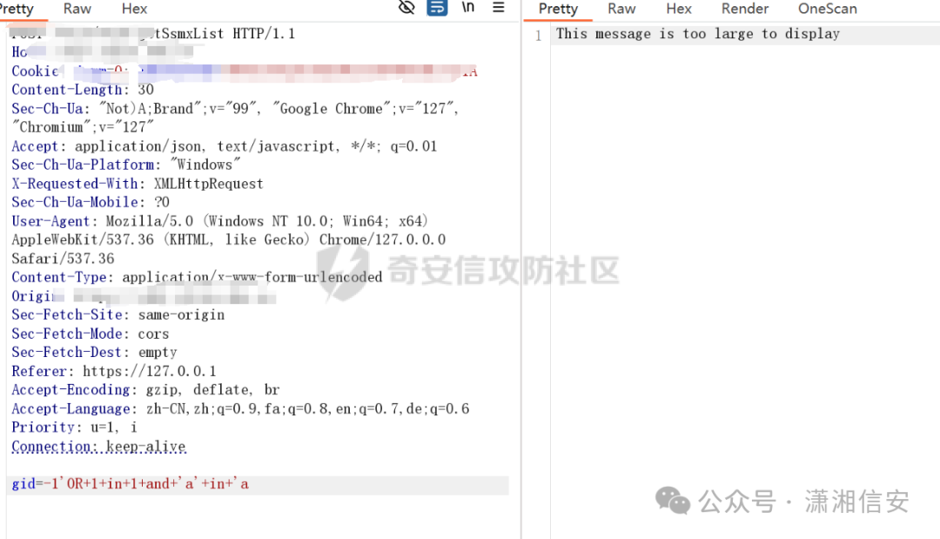
Task: Click the request line ending SsmxList HTTP/1.1
Action: 153,34
